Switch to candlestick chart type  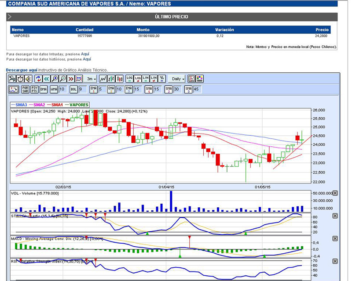119,79
